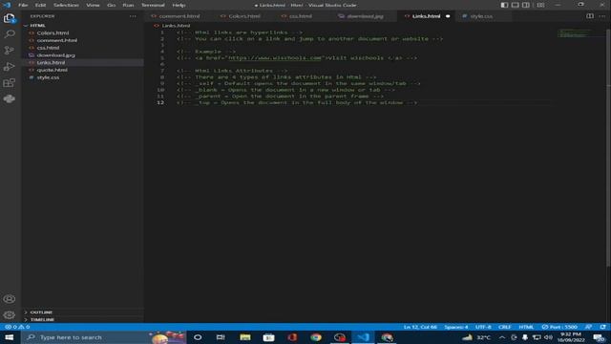Click the Ln 12, Col 66 cursor position
The height and width of the screenshot is (344, 611).
click(x=420, y=327)
